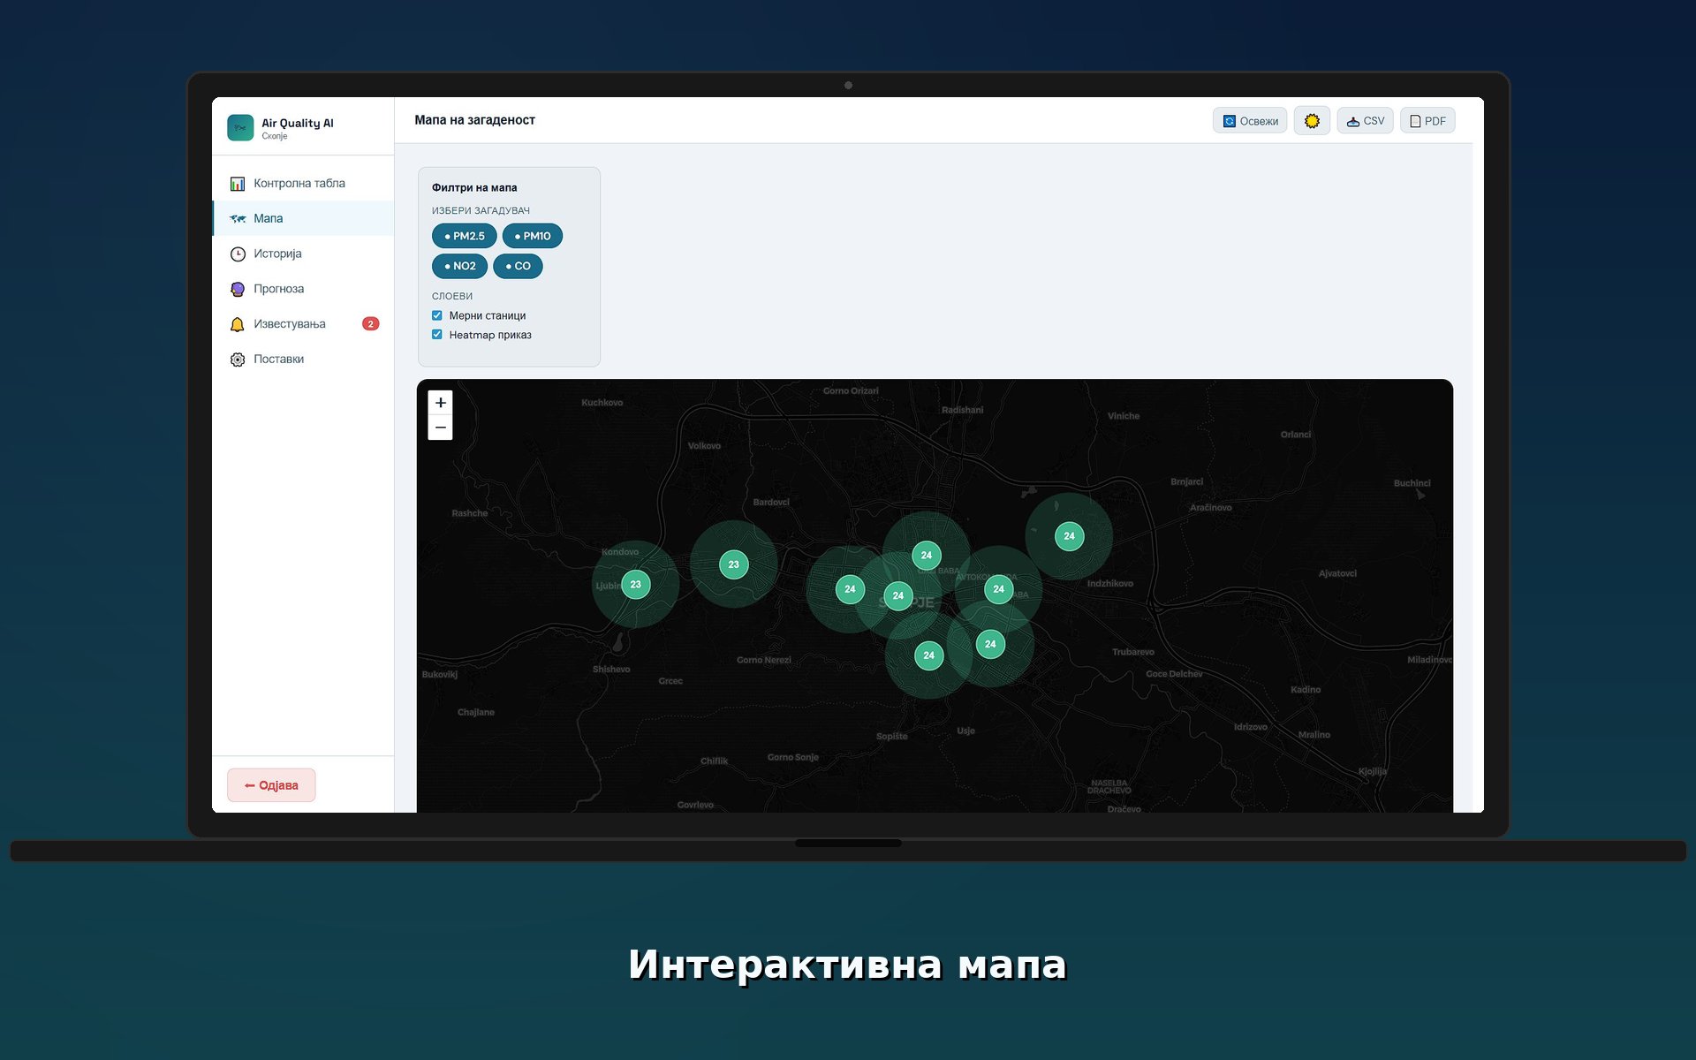The width and height of the screenshot is (1696, 1060).
Task: Log out with the Одјава button
Action: point(271,785)
